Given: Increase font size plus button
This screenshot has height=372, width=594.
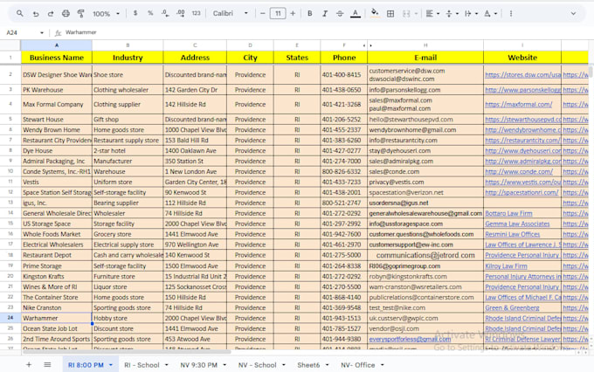Looking at the screenshot, I should [293, 13].
